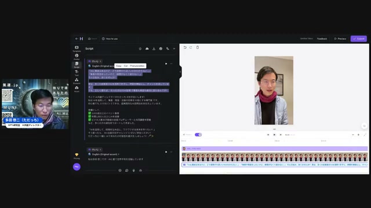Click the Feedback link in top bar

click(x=322, y=39)
